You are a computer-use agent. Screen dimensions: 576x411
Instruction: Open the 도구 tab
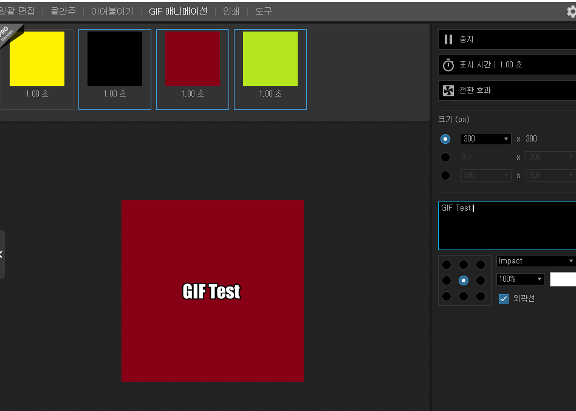pos(263,12)
